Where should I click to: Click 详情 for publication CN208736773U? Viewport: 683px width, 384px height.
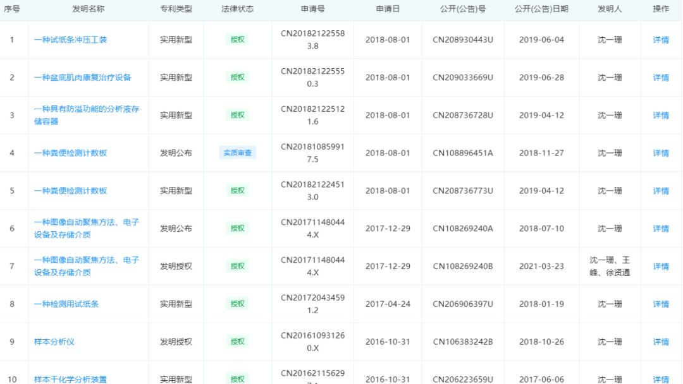pos(660,191)
